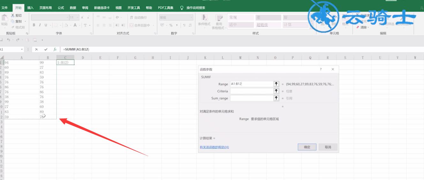
Task: Open the function help link (有关该函数的帮助)
Action: click(x=214, y=147)
